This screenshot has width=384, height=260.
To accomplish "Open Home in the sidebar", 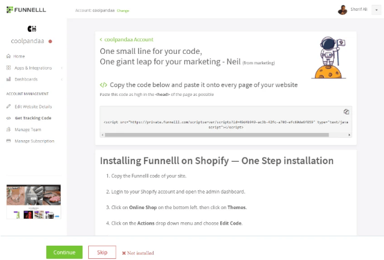I will [19, 56].
